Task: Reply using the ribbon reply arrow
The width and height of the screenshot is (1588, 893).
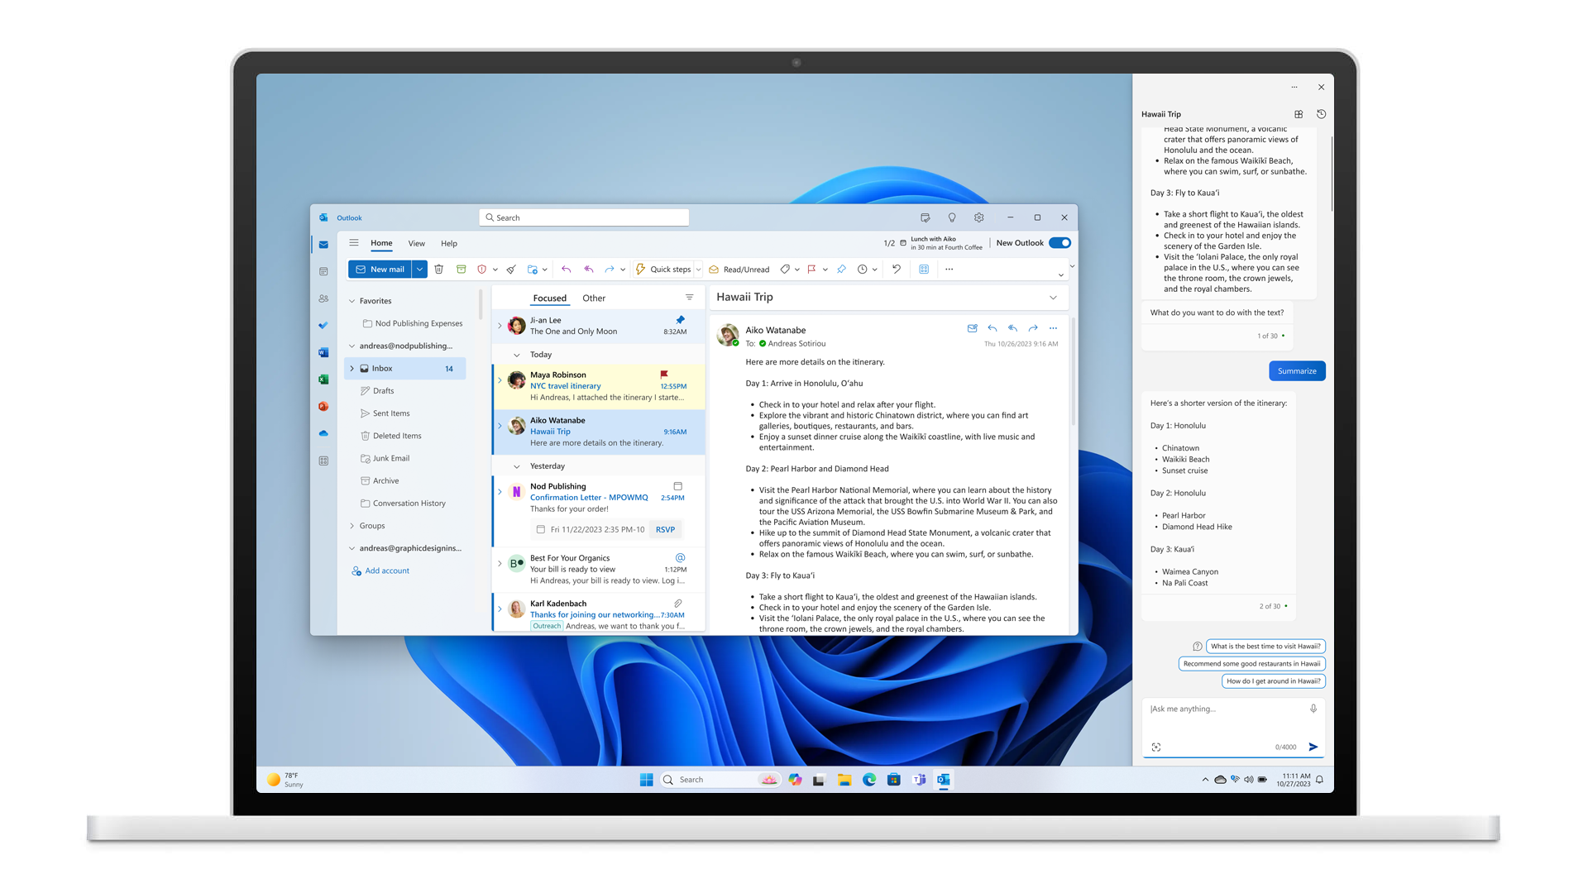Action: [x=567, y=270]
